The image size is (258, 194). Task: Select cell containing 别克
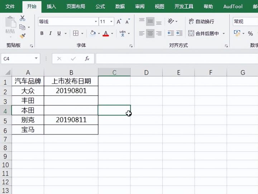coord(28,120)
